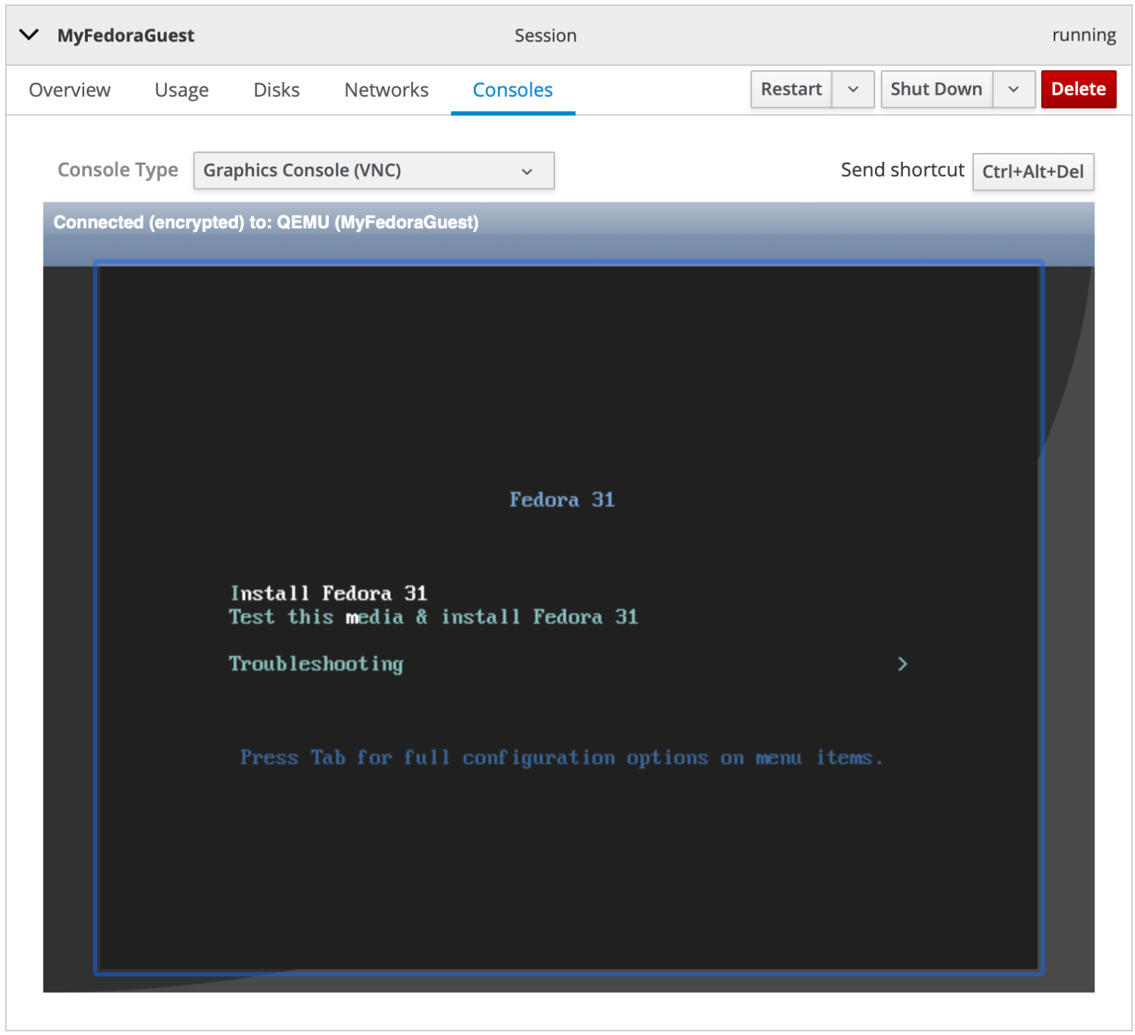
Task: Choose Test this media & install Fedora 31
Action: pyautogui.click(x=434, y=617)
